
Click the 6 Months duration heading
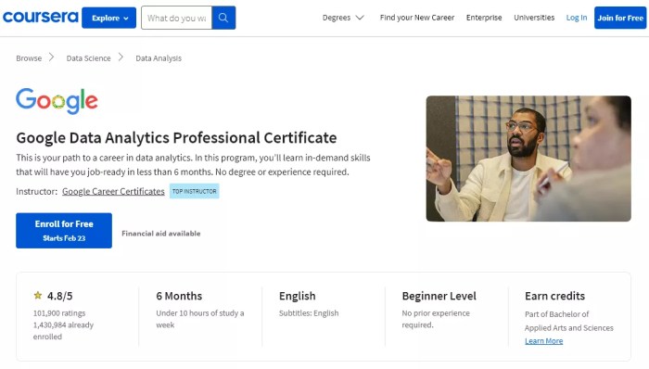179,296
